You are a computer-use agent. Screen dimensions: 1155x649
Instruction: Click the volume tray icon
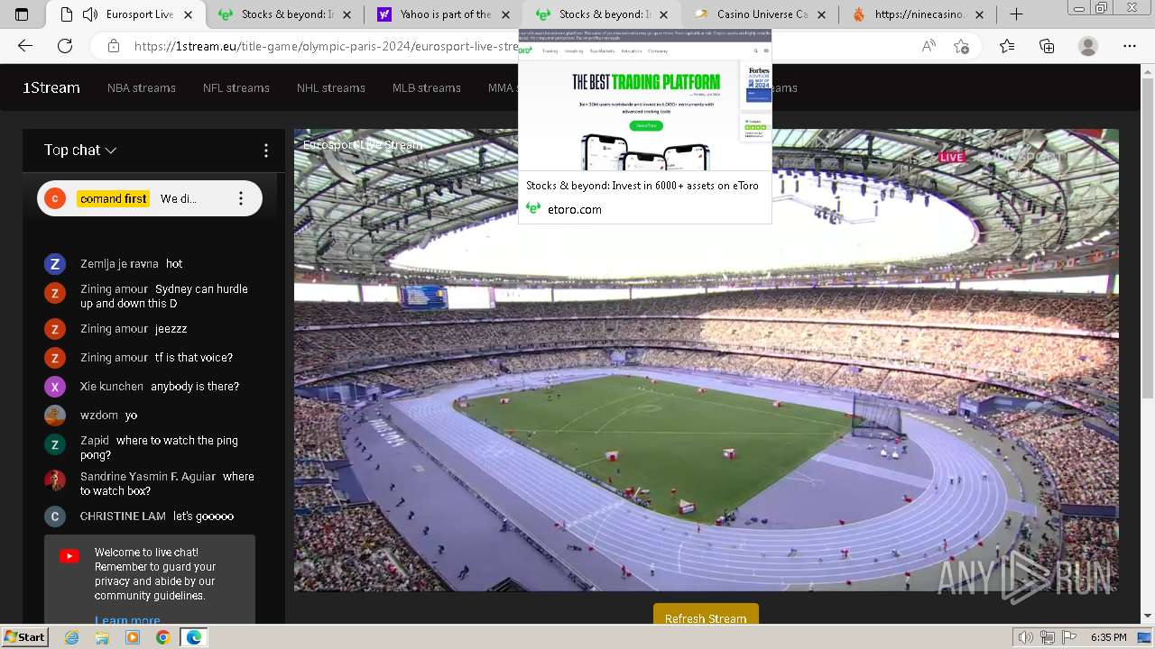1027,637
